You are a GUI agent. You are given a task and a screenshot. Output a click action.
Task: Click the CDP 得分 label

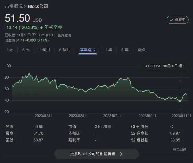pyautogui.click(x=140, y=126)
